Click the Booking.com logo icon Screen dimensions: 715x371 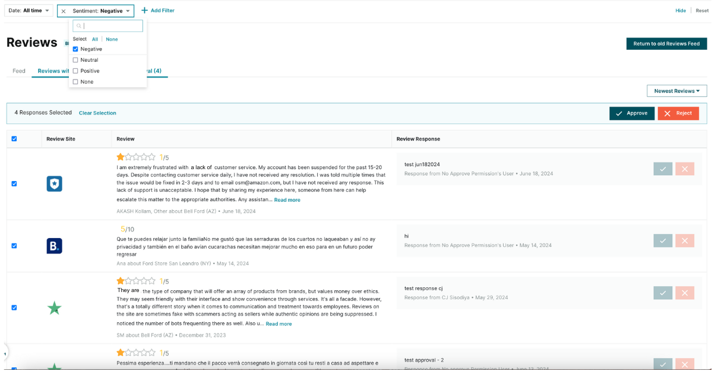[x=54, y=246]
